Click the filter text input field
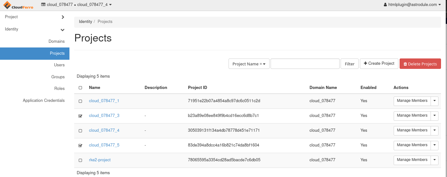The height and width of the screenshot is (177, 447). tap(305, 64)
